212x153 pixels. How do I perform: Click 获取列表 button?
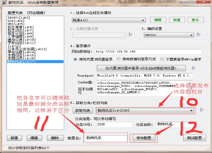83,111
